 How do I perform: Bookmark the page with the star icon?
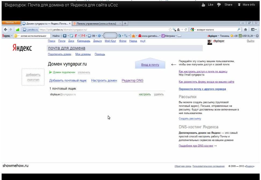tap(170, 30)
